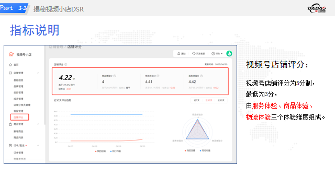Click the 首页 menu label
The image size is (335, 188).
click(16, 65)
